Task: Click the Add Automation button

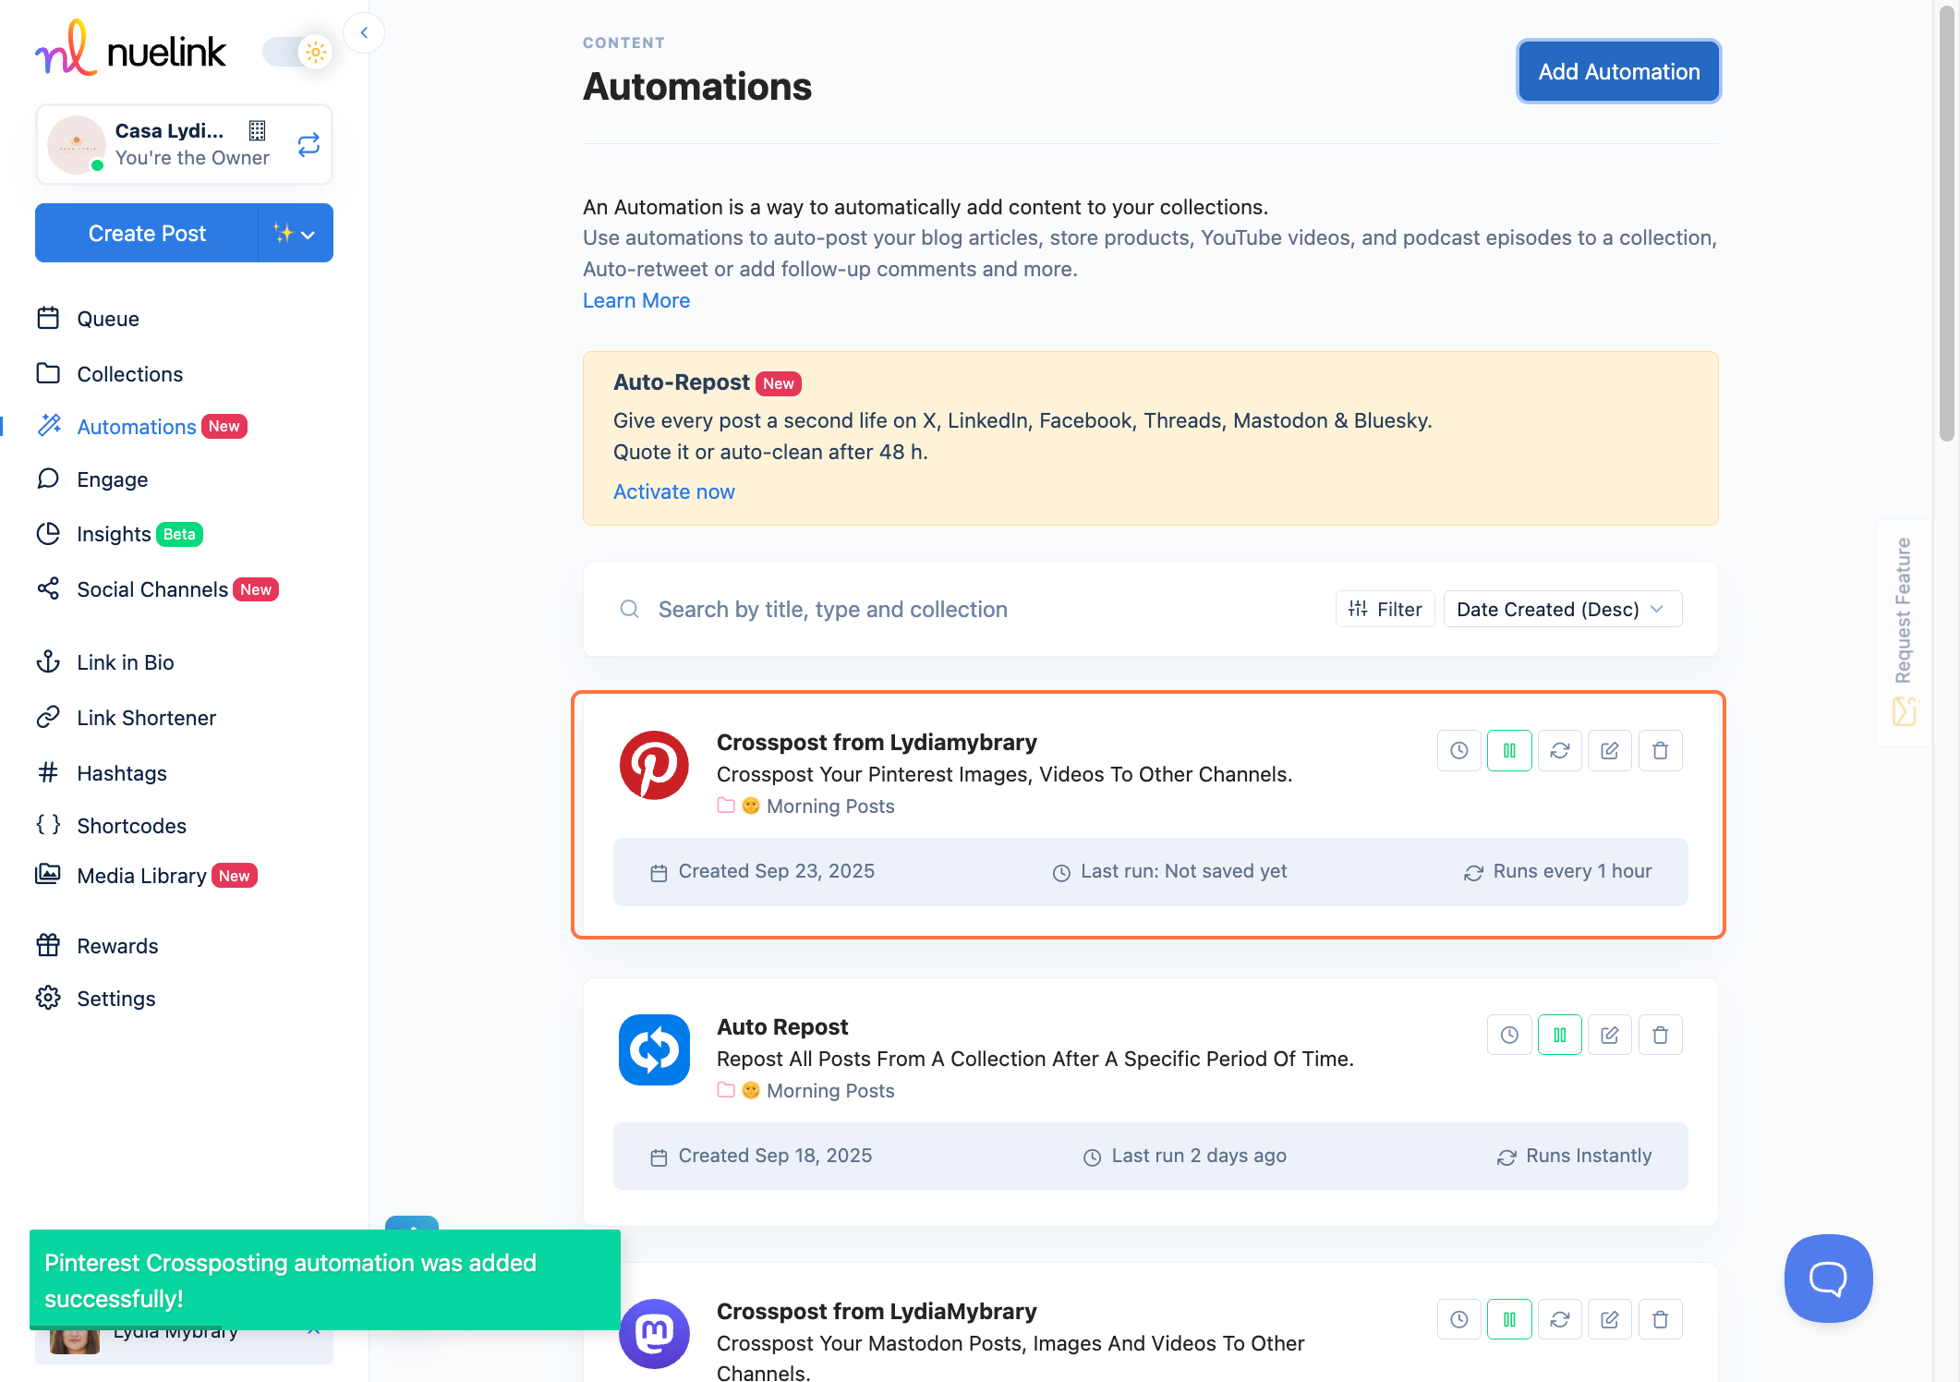Action: tap(1618, 72)
